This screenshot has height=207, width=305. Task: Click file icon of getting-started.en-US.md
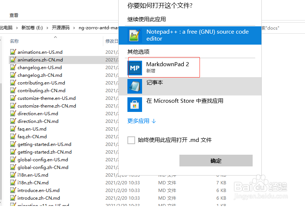(13, 144)
